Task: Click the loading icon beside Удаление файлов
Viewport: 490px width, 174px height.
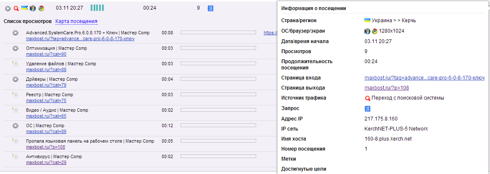Action: pos(16,64)
